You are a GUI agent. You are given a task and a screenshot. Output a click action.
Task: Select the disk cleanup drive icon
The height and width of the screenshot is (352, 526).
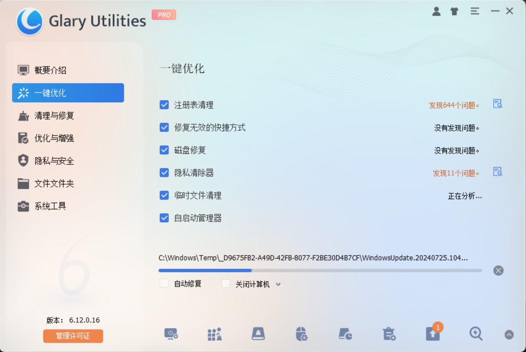click(x=258, y=334)
